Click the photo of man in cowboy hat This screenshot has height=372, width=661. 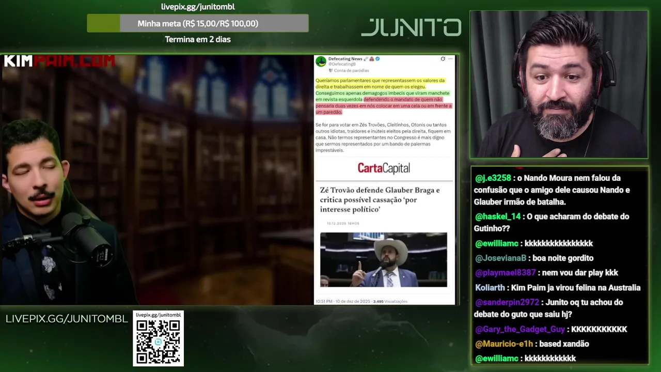click(384, 260)
